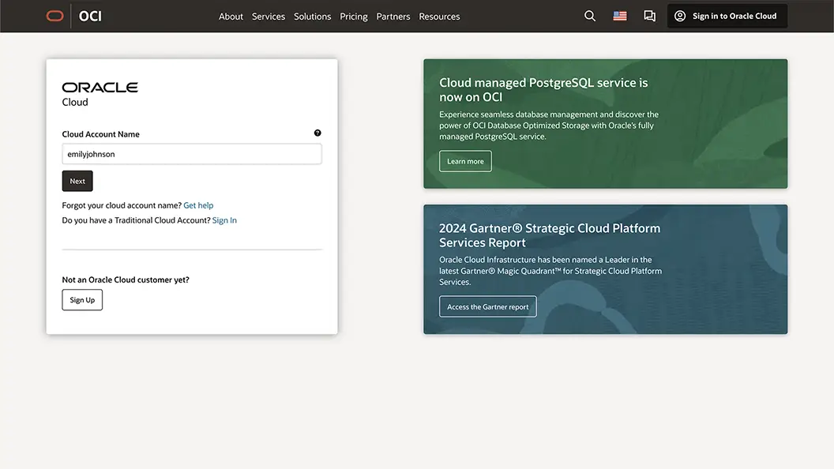Click Sign in to Oracle Cloud button
The image size is (834, 469).
pyautogui.click(x=727, y=16)
